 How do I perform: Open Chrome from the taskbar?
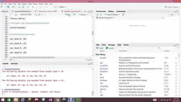point(57,100)
